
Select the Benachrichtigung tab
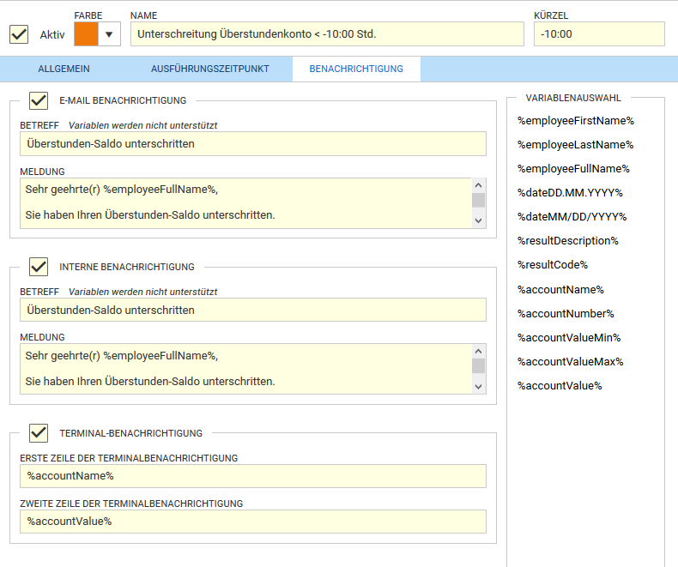[x=356, y=69]
